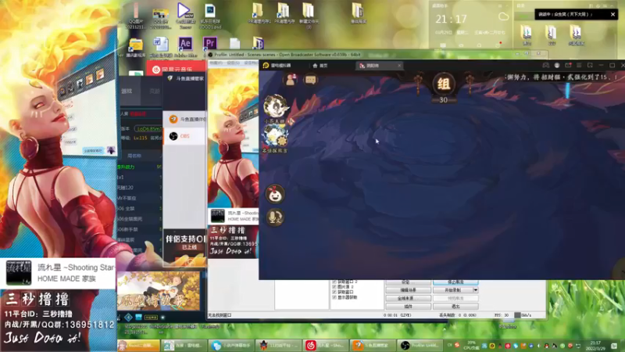Click the 21:17 clock desktop widget
This screenshot has width=625, height=352.
(452, 19)
